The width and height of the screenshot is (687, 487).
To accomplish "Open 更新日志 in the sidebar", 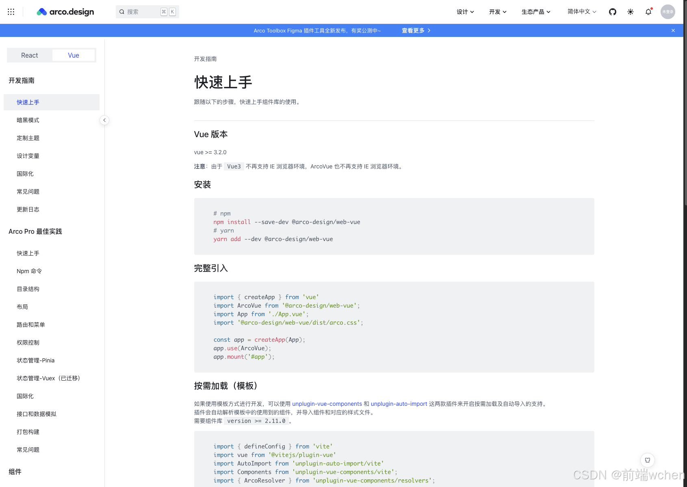I will pyautogui.click(x=28, y=209).
